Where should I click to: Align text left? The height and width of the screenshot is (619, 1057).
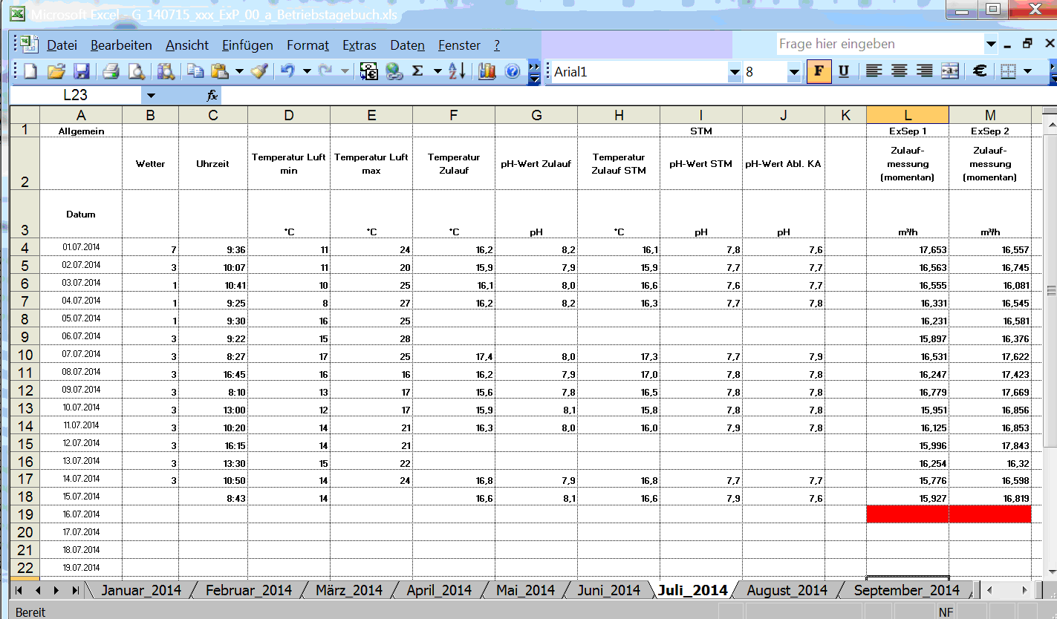pyautogui.click(x=874, y=71)
